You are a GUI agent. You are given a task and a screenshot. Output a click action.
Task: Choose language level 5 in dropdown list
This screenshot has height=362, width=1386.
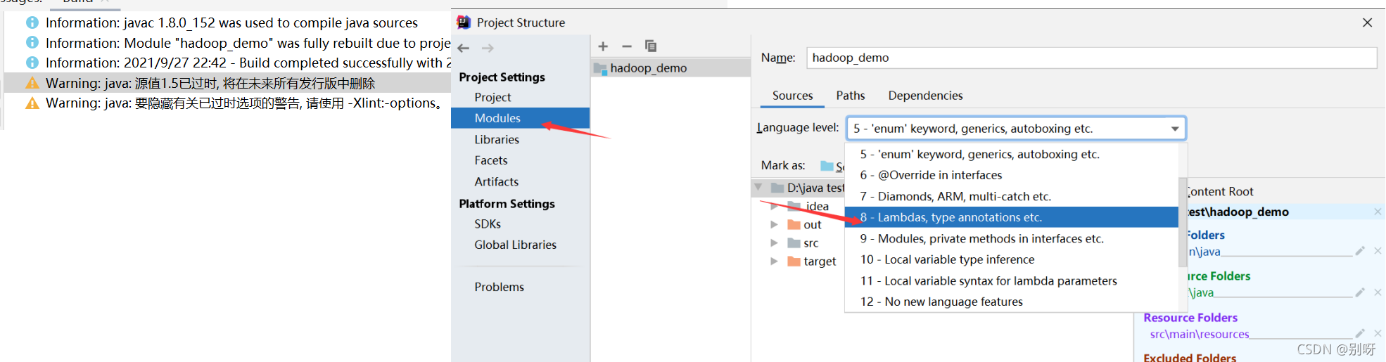1012,154
